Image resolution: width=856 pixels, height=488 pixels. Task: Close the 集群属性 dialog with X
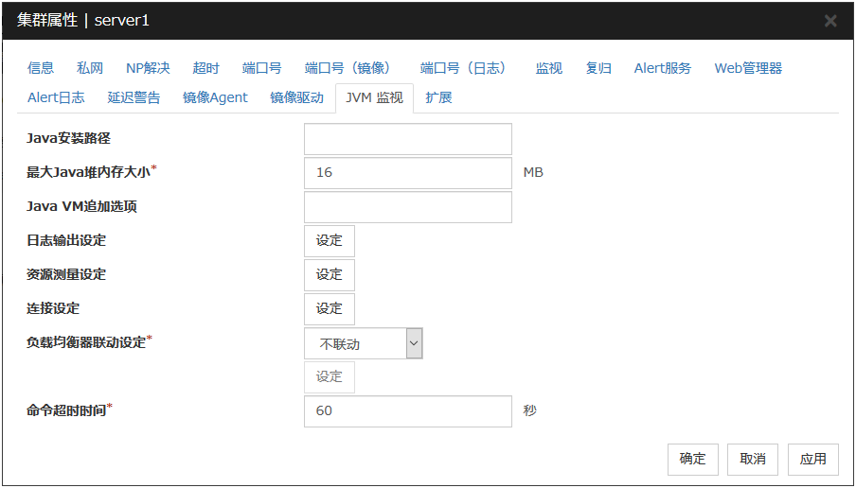pyautogui.click(x=829, y=21)
